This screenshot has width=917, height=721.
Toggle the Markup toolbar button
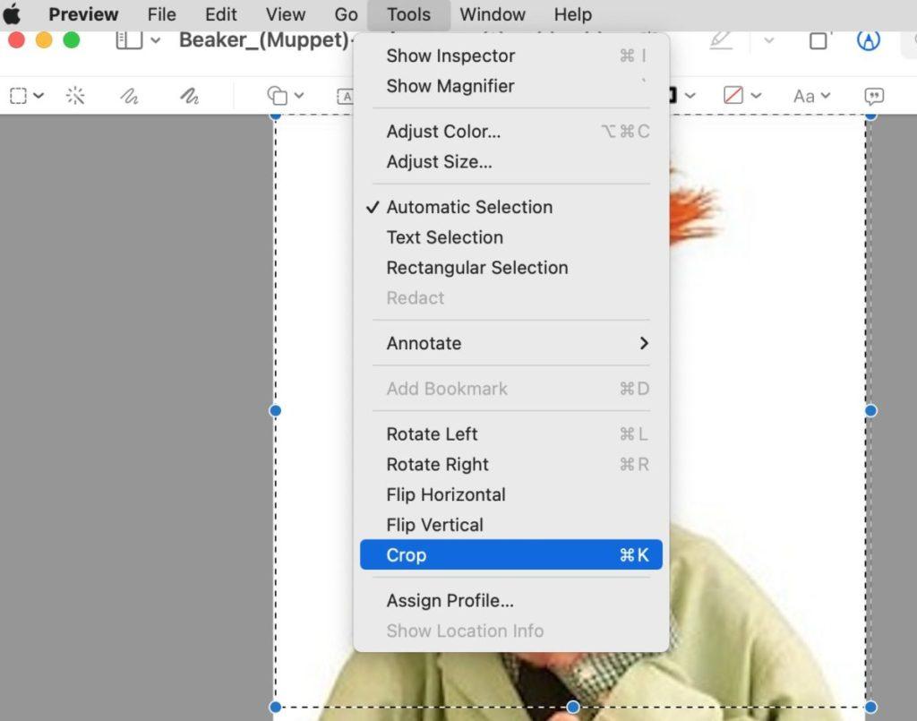(x=868, y=41)
